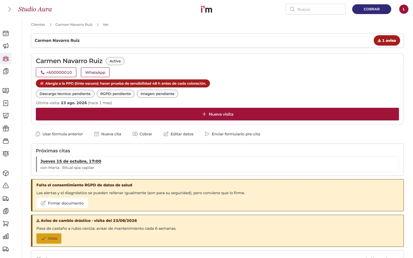This screenshot has height=258, width=413.
Task: Open the gift box icon
Action: click(6, 128)
